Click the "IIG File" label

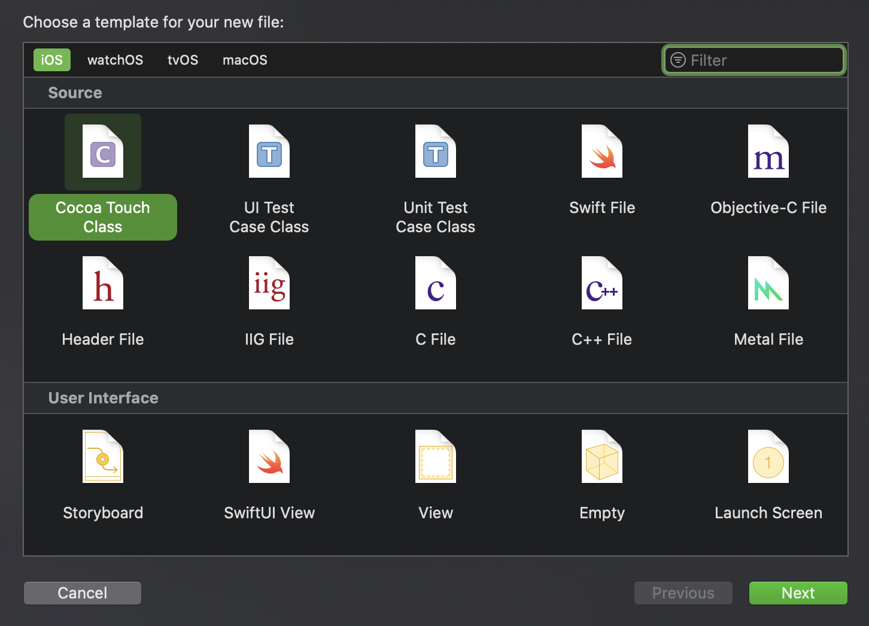tap(269, 339)
